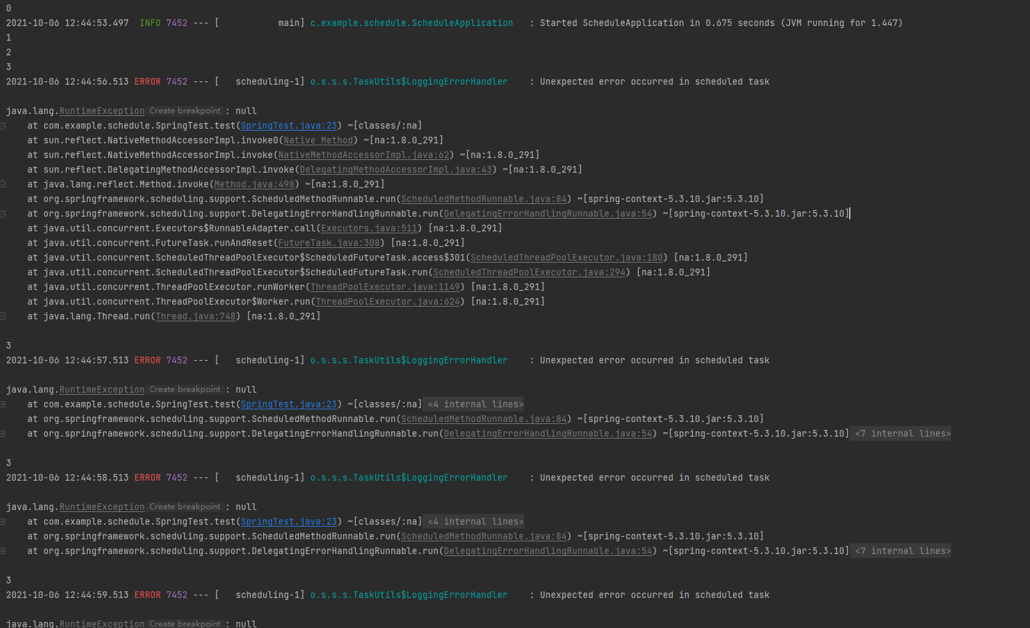Open SpringTest.java:23 link in 12:44:57 trace
Viewport: 1030px width, 628px height.
(289, 404)
